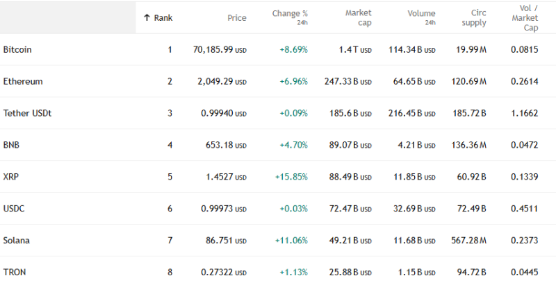Select Ethereum circulating supply 120.69 M

point(468,81)
